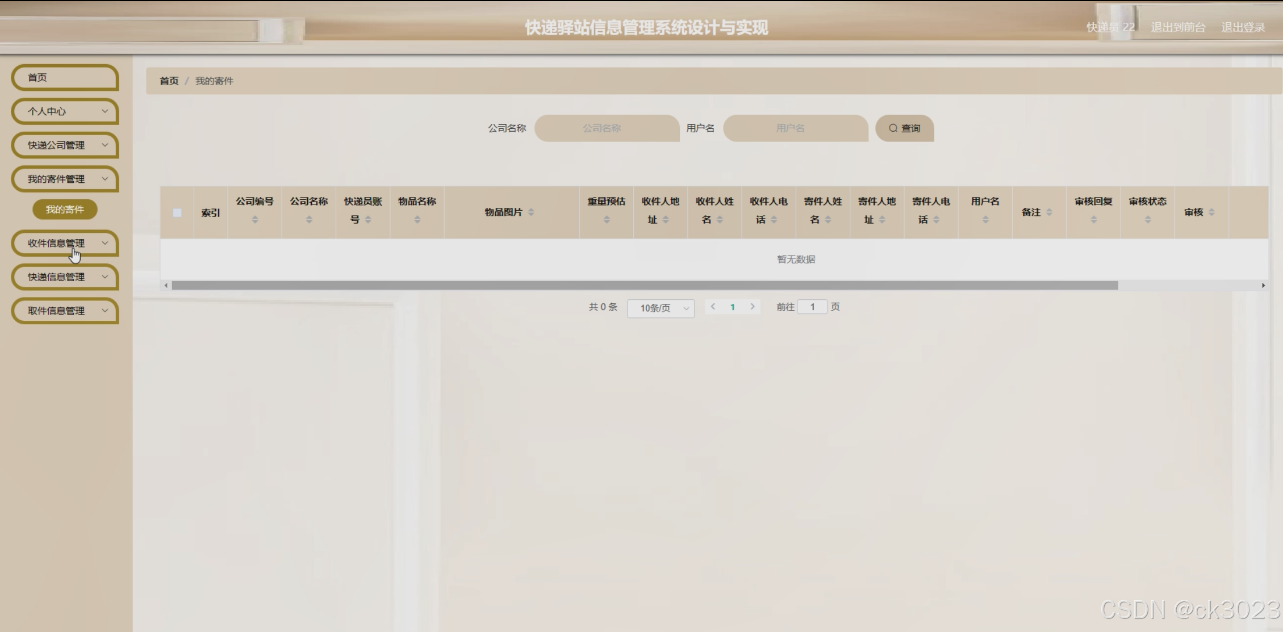Click the horizontal table scrollbar thumb
This screenshot has height=632, width=1283.
tap(645, 286)
